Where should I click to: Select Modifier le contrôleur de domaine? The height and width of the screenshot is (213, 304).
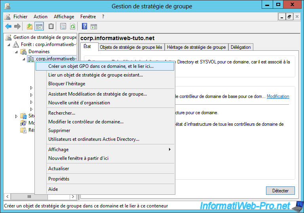105,122
